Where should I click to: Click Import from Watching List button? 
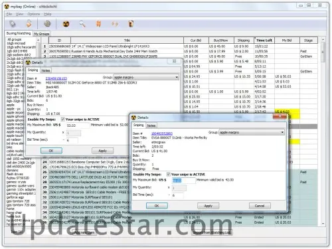tap(212, 232)
